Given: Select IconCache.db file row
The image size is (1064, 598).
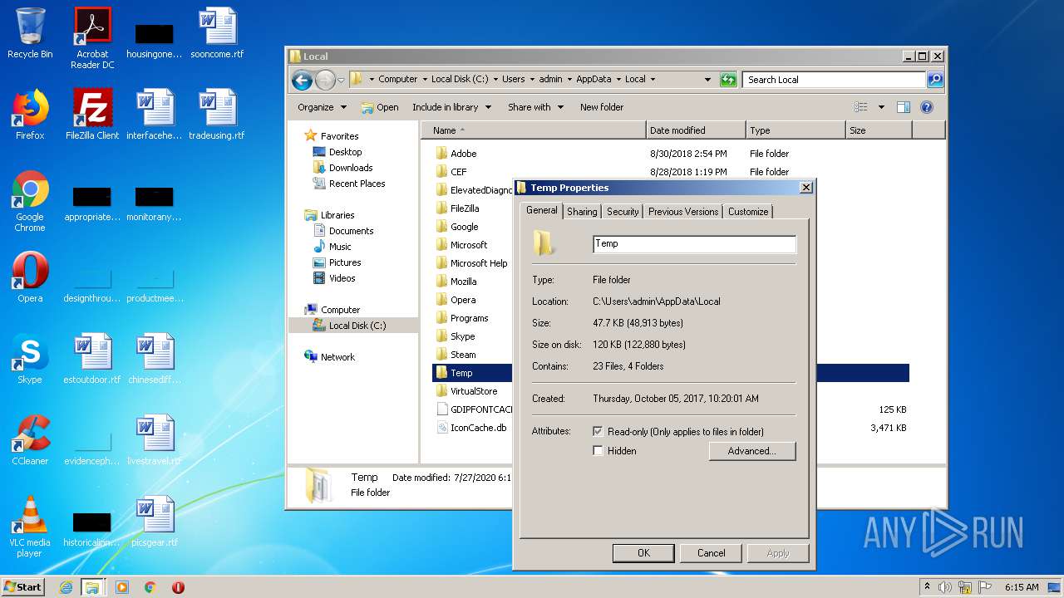Looking at the screenshot, I should pos(474,428).
